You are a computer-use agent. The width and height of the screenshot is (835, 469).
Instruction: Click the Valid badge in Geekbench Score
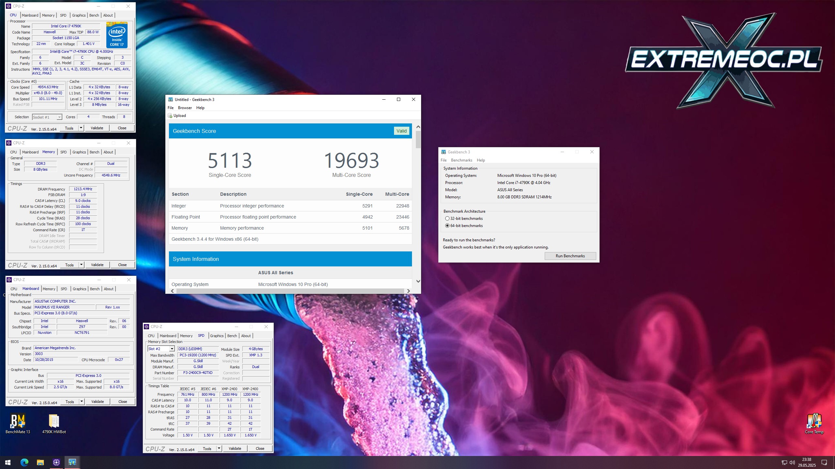point(402,131)
